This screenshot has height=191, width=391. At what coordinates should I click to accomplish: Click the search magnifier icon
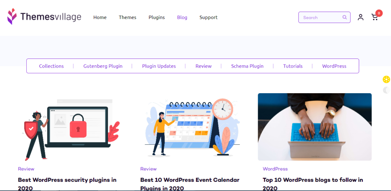pos(345,17)
